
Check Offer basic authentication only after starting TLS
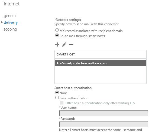click(61, 103)
